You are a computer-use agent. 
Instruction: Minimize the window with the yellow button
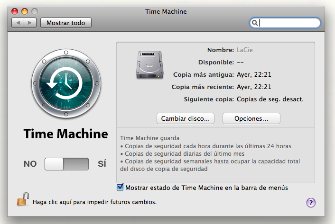tap(25, 11)
